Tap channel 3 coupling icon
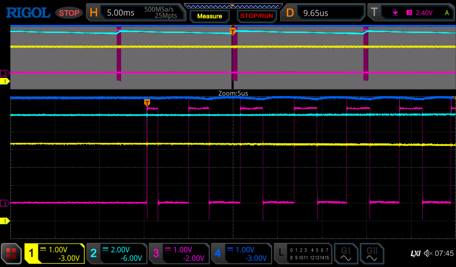Viewport: 456px width, 267px height. point(168,249)
